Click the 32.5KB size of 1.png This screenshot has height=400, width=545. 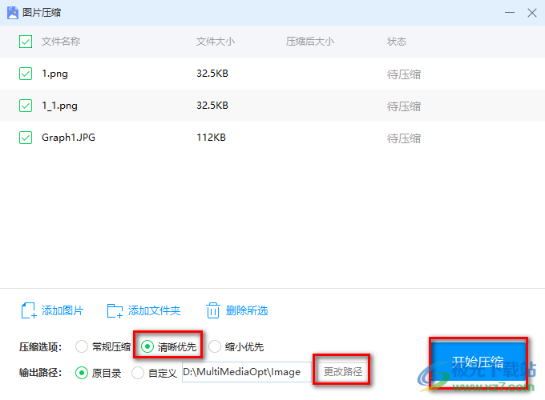click(x=212, y=74)
